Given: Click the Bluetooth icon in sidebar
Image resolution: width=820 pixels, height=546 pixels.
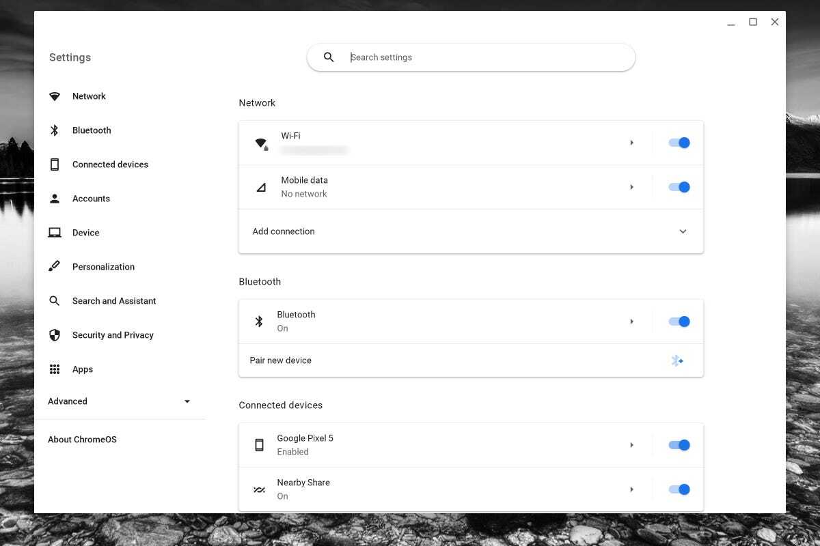Looking at the screenshot, I should 55,130.
